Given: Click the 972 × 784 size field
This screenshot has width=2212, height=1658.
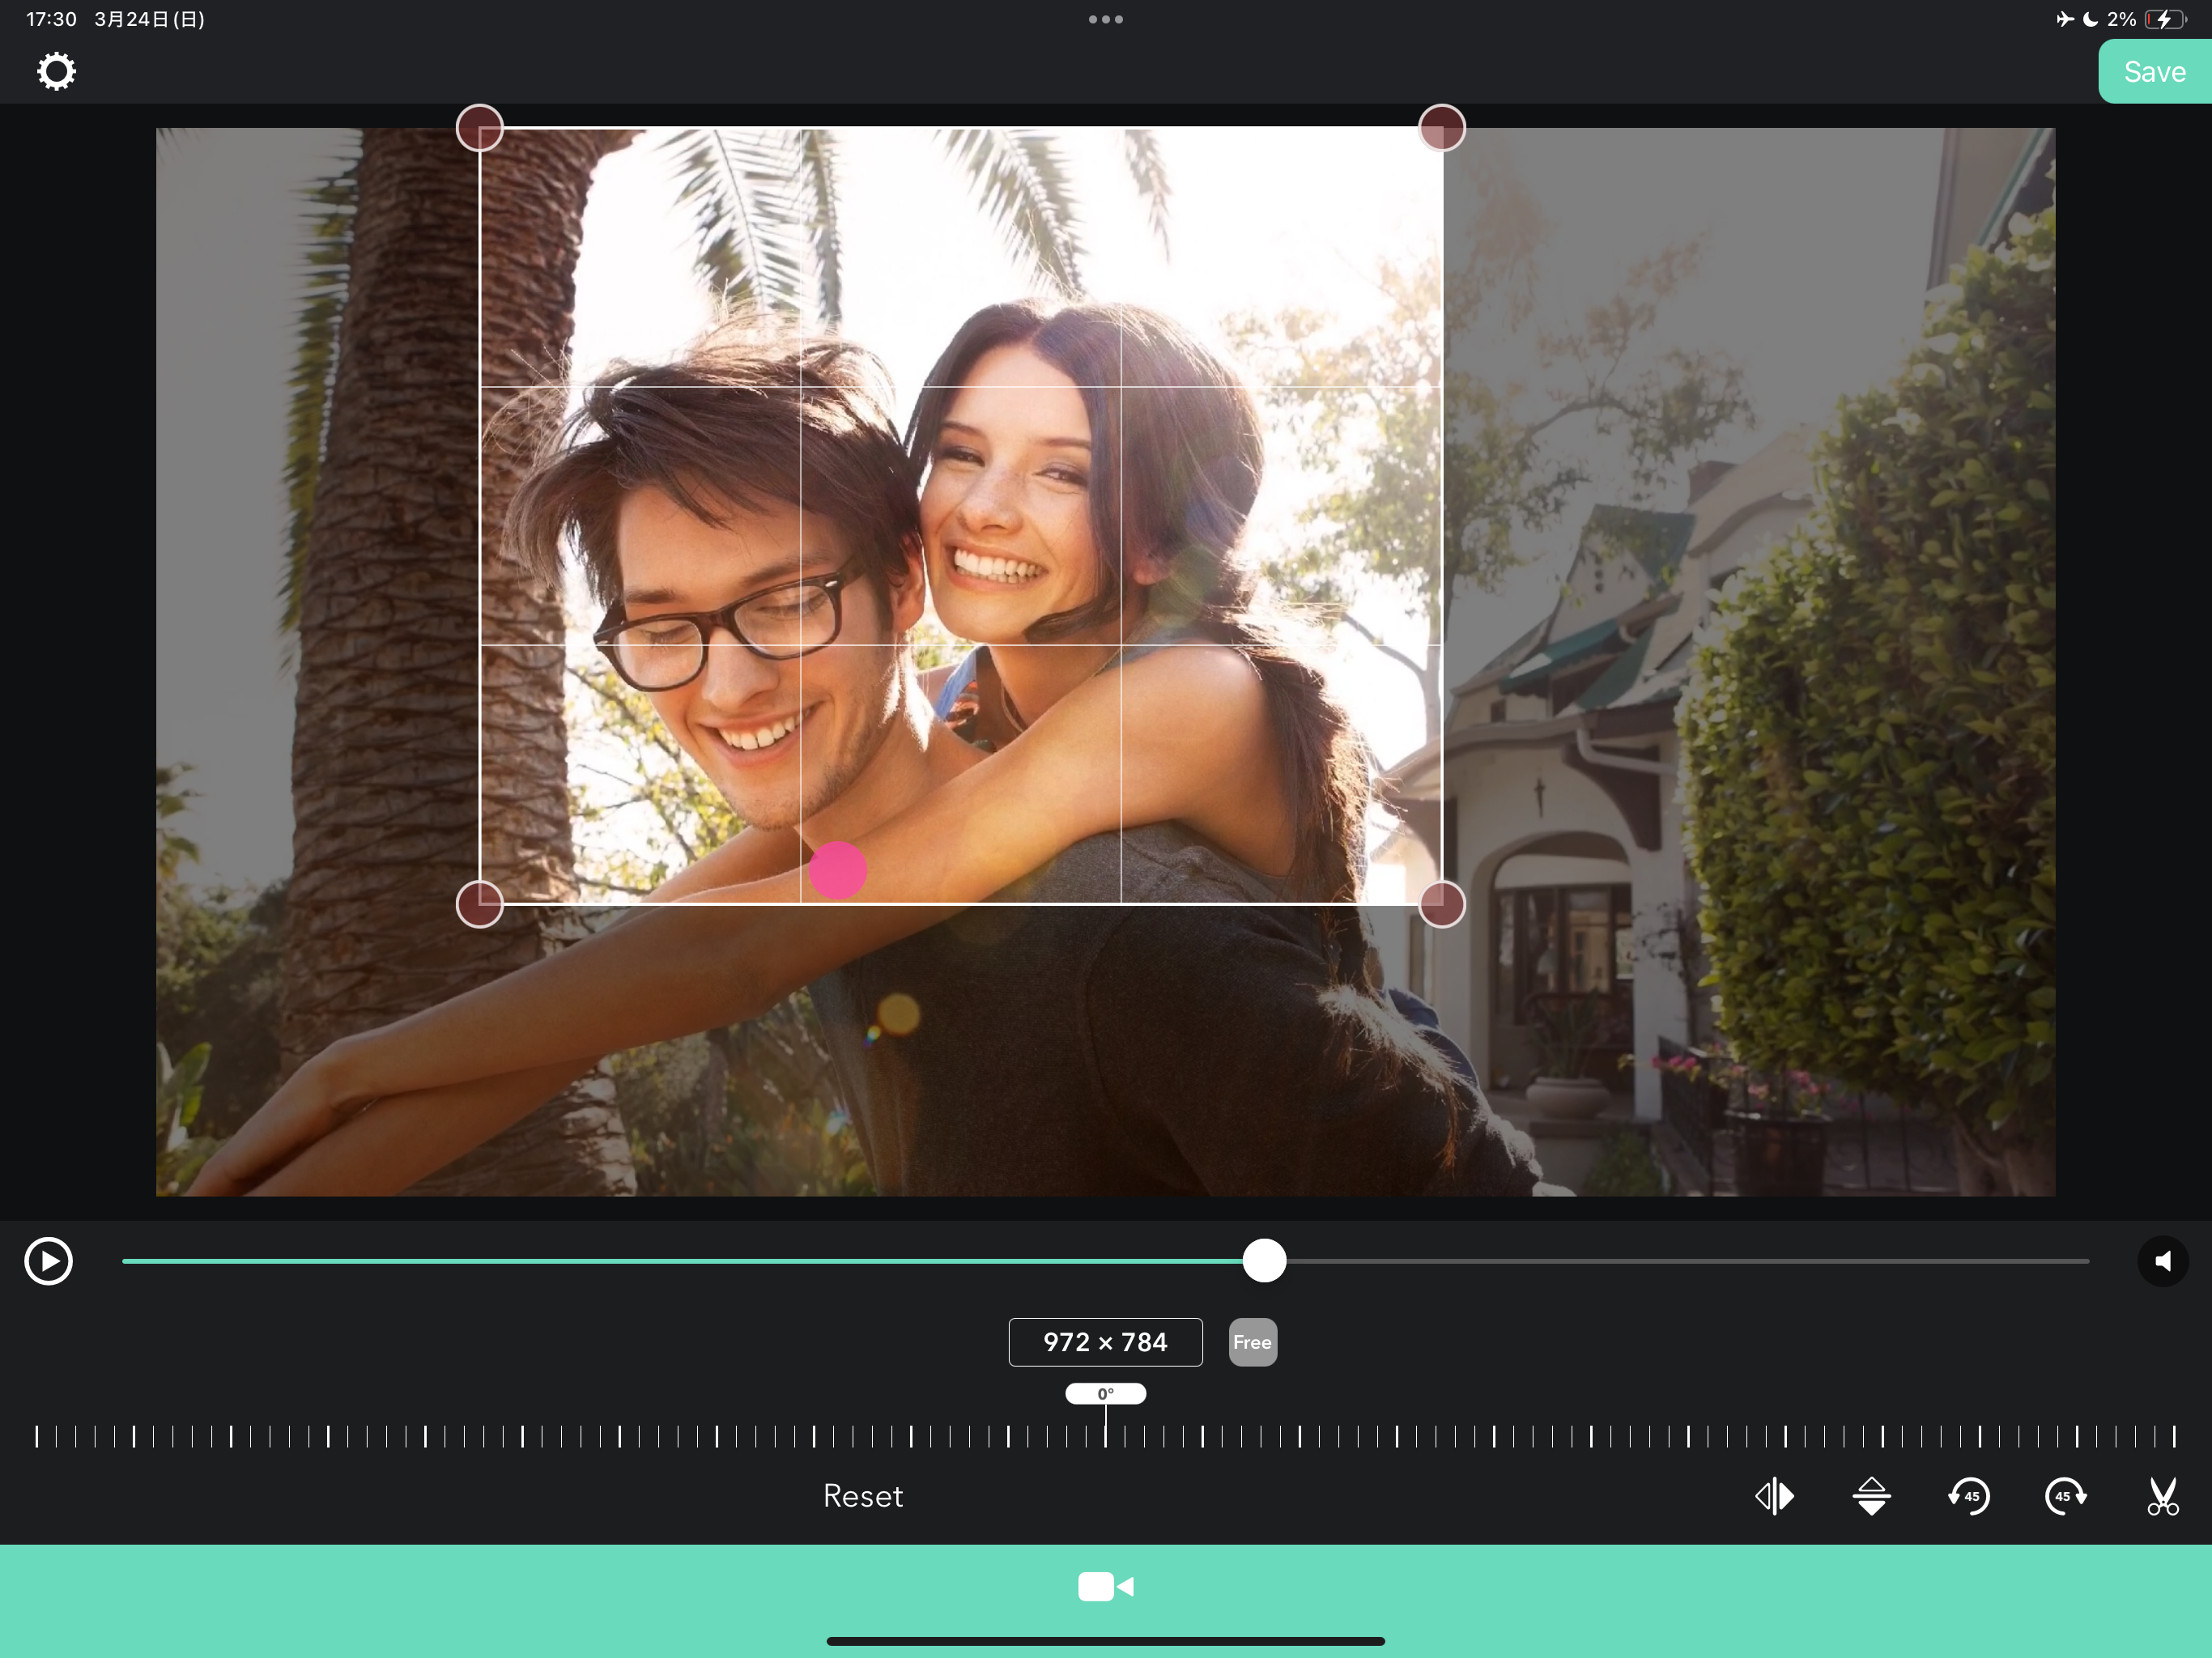Looking at the screenshot, I should tap(1105, 1342).
